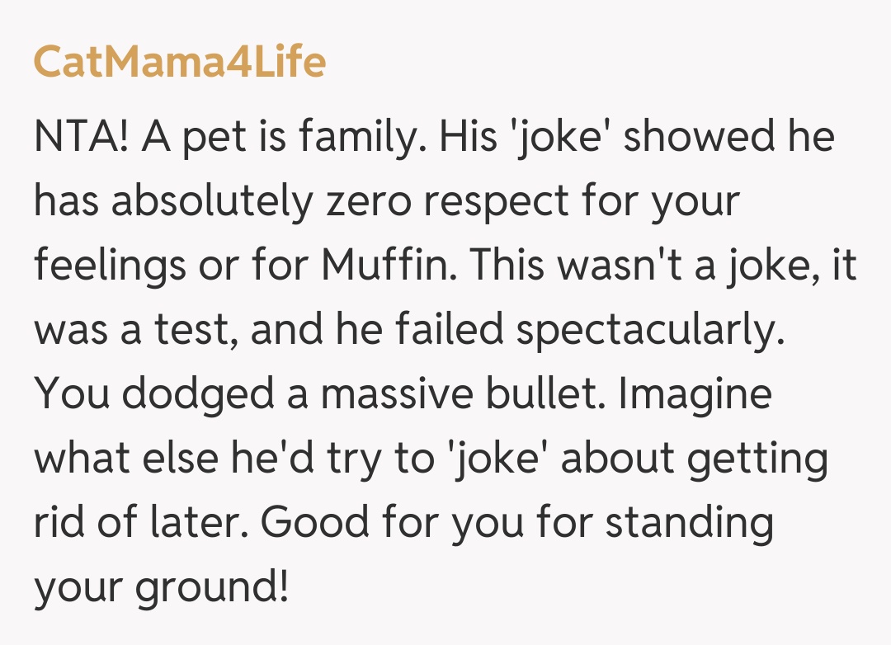
Task: Click the 'NTA!' verdict at comment start
Action: [81, 135]
